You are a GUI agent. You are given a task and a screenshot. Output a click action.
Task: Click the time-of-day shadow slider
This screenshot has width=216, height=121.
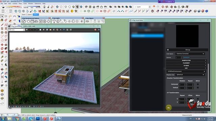(x=32, y=6)
